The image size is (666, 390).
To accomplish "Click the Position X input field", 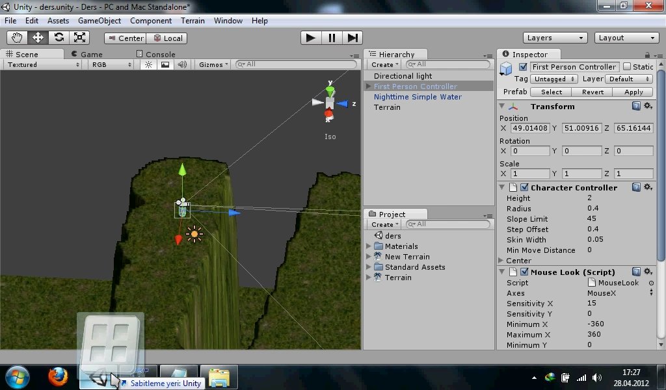I will click(530, 128).
